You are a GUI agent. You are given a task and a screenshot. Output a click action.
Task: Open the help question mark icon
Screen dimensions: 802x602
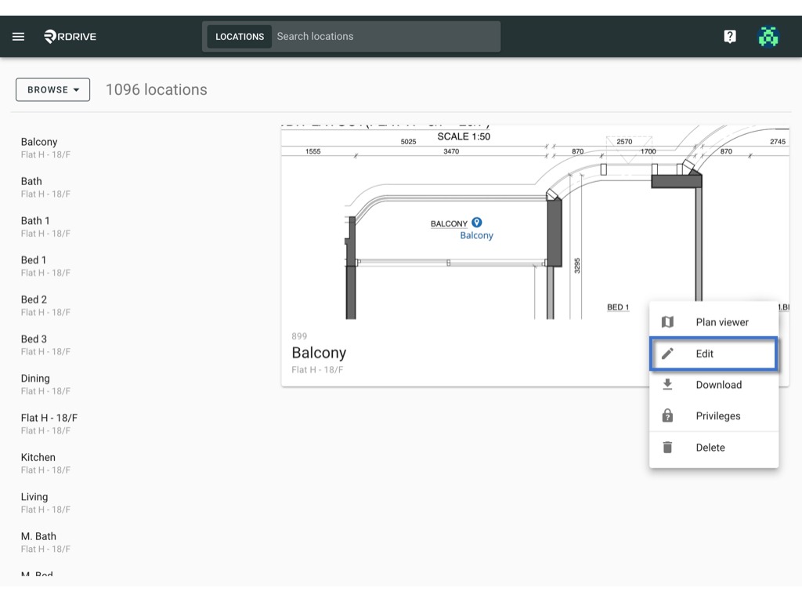point(730,36)
